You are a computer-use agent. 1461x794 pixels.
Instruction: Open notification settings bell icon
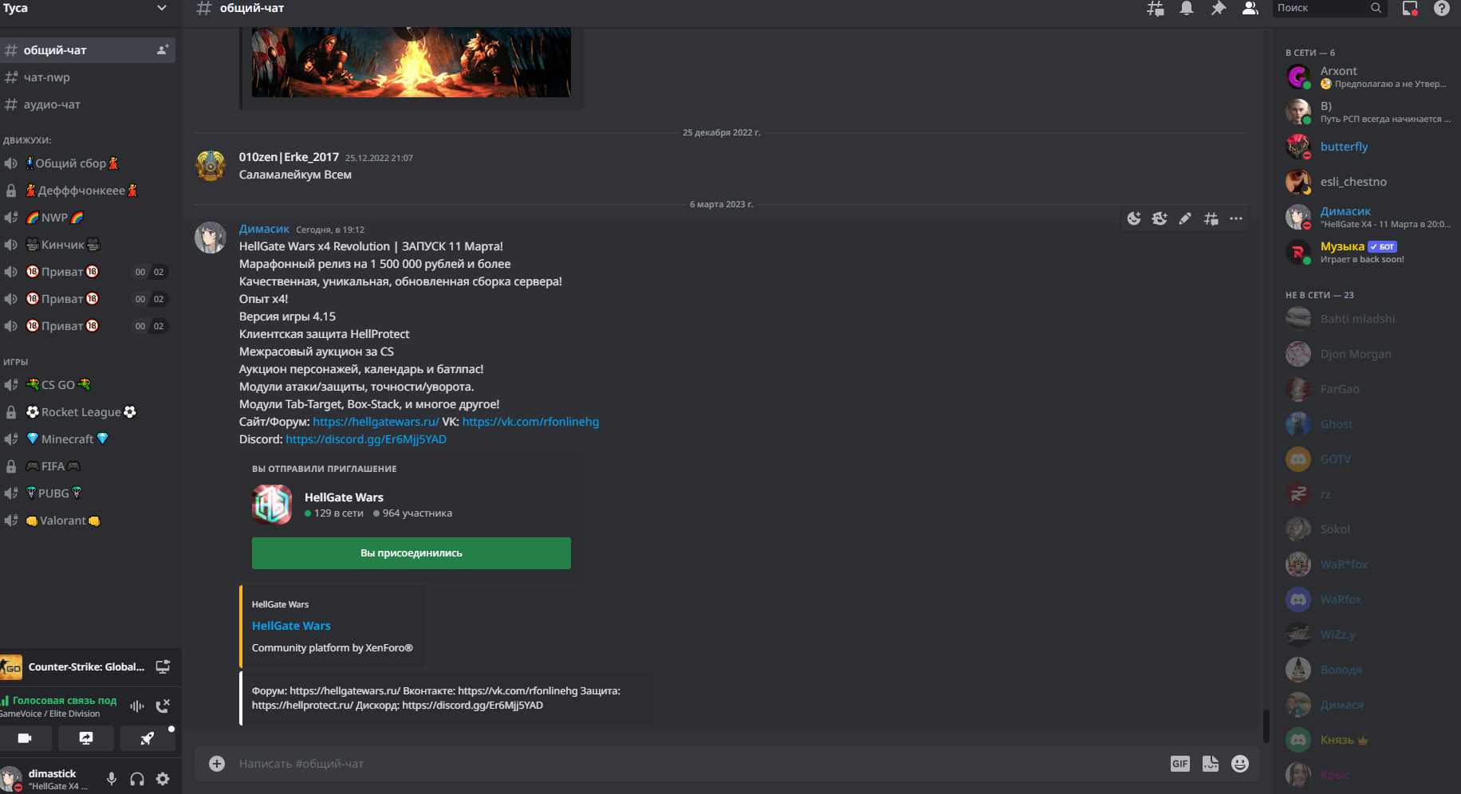click(1187, 8)
